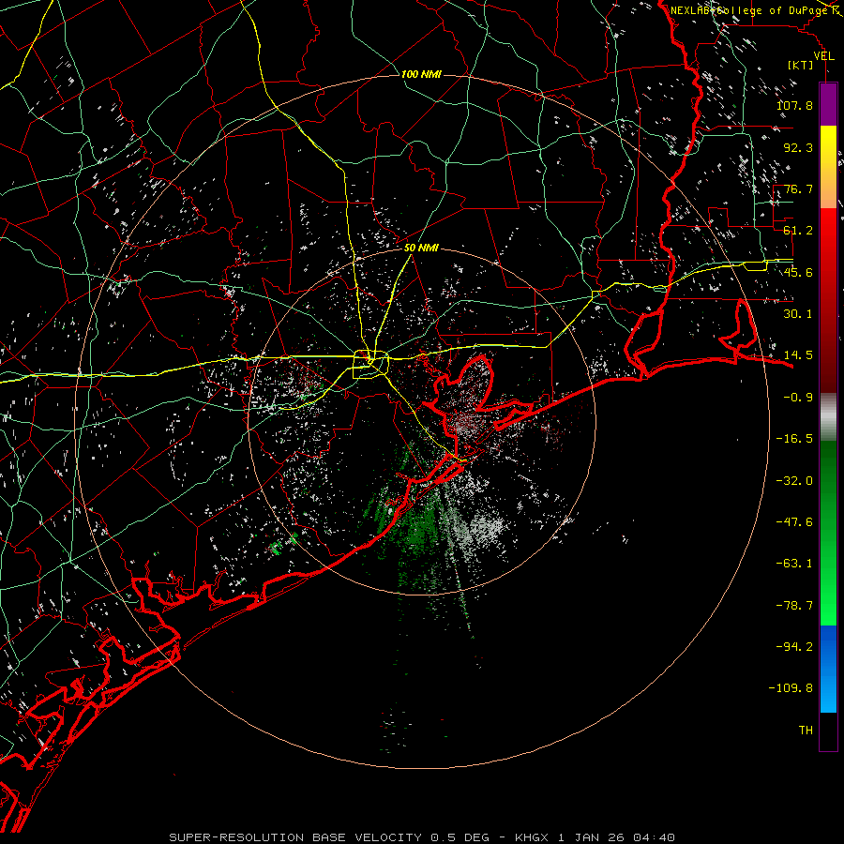Viewport: 844px width, 844px height.
Task: Pick the blue segment of color bar
Action: point(828,668)
